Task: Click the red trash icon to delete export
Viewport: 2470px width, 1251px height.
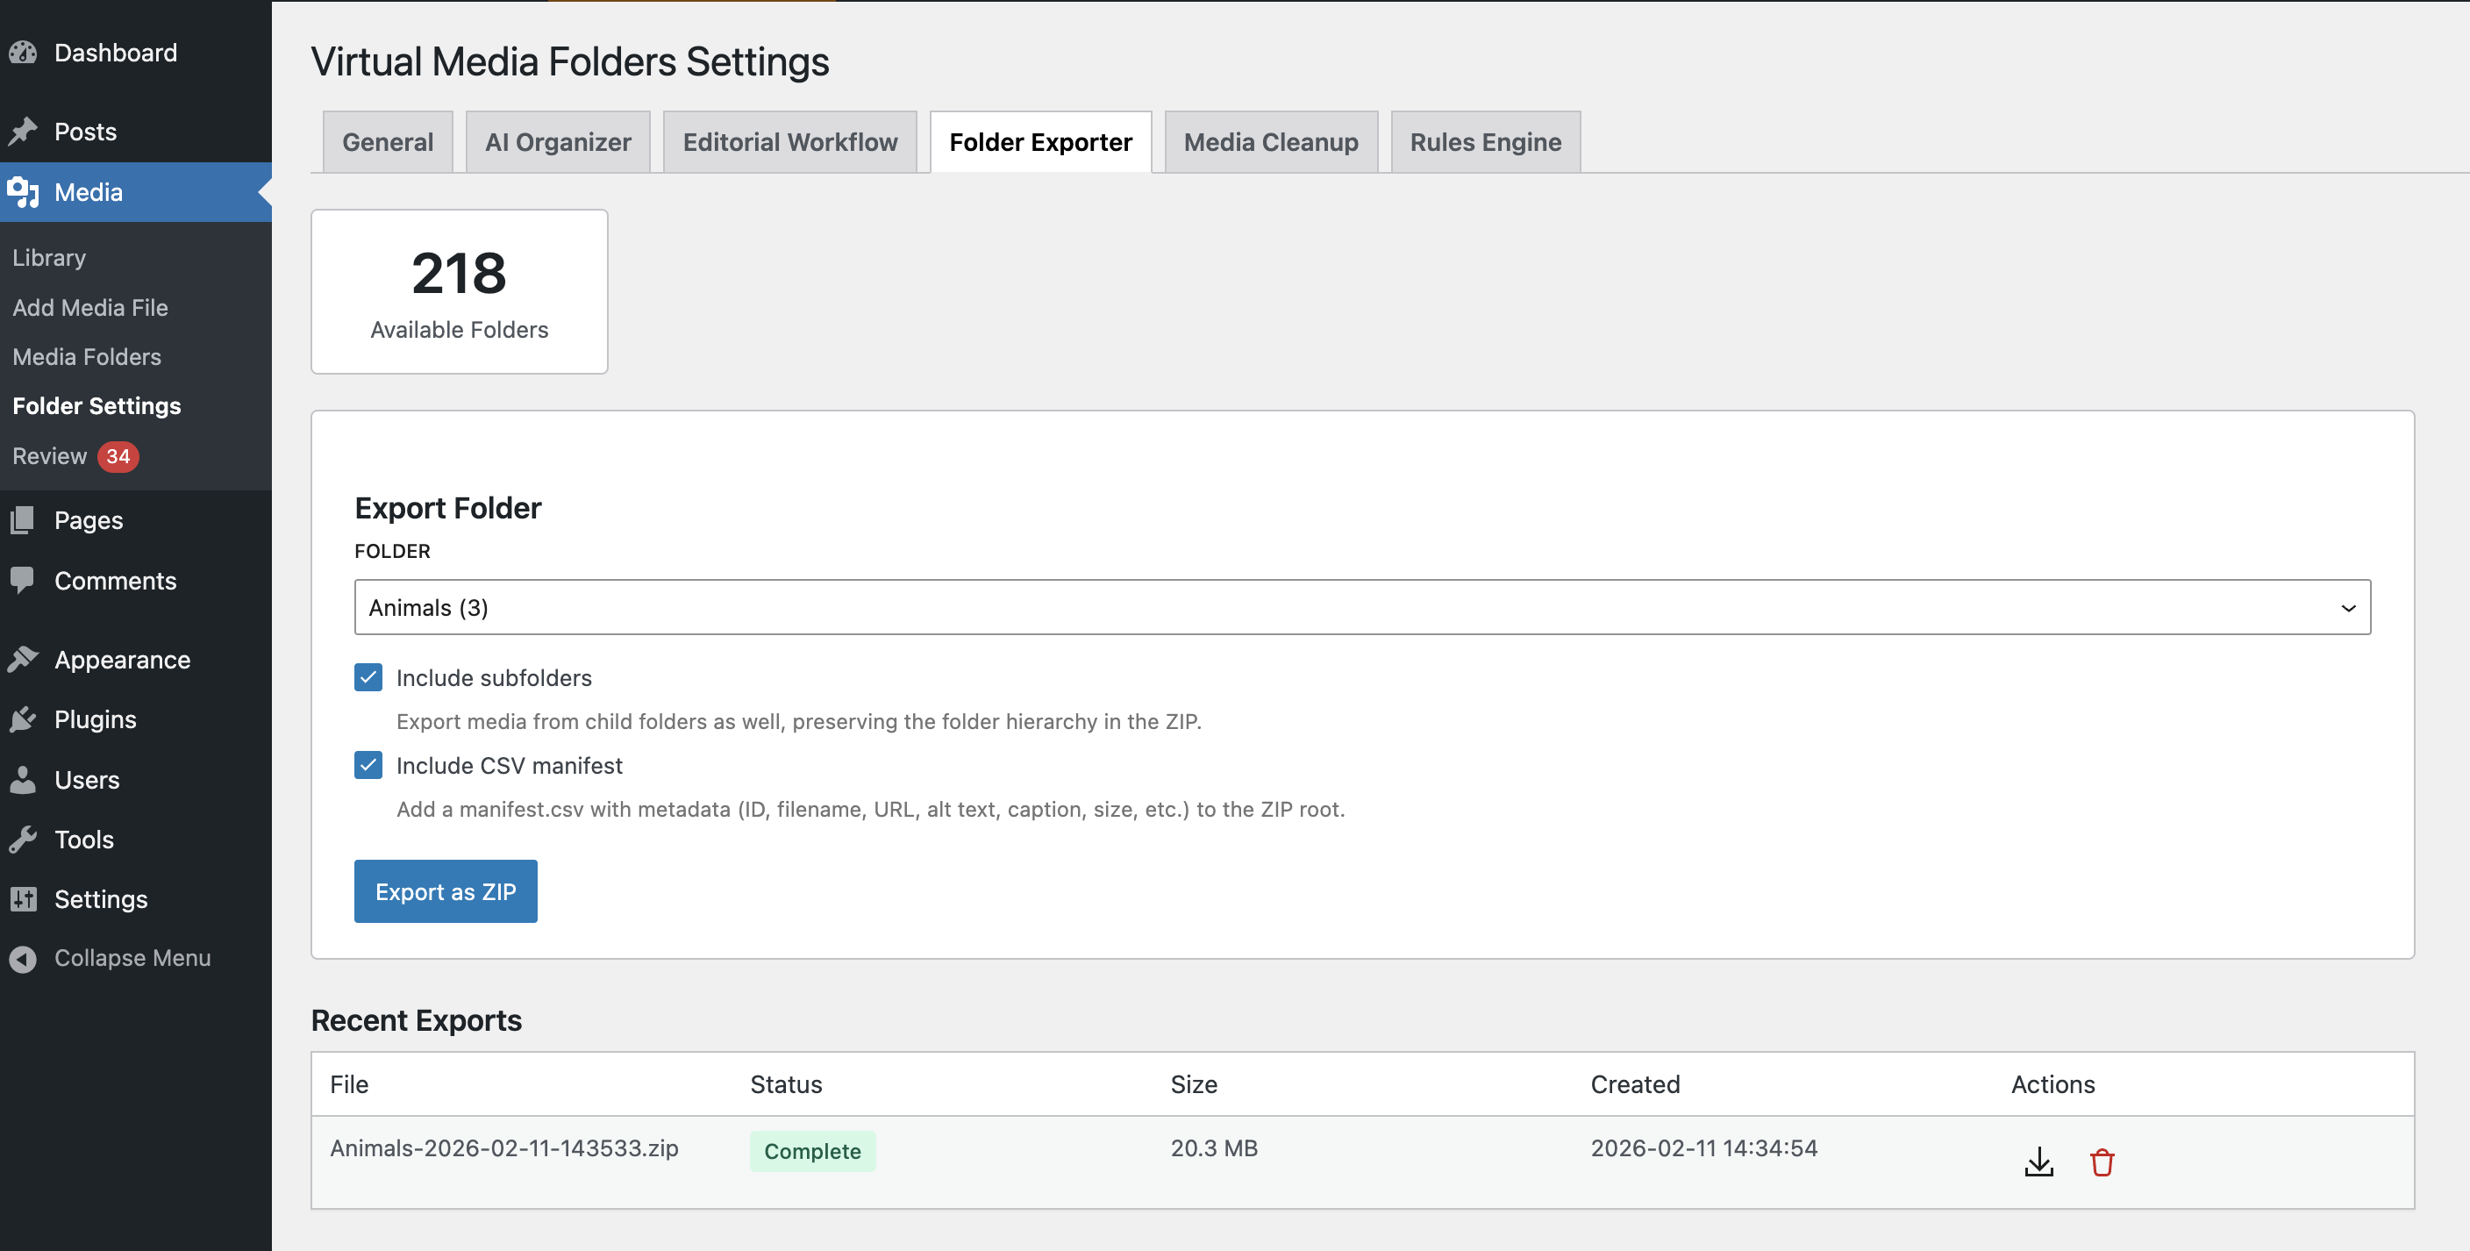Action: coord(2101,1162)
